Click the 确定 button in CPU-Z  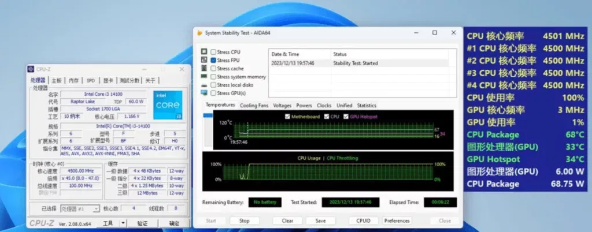click(175, 223)
